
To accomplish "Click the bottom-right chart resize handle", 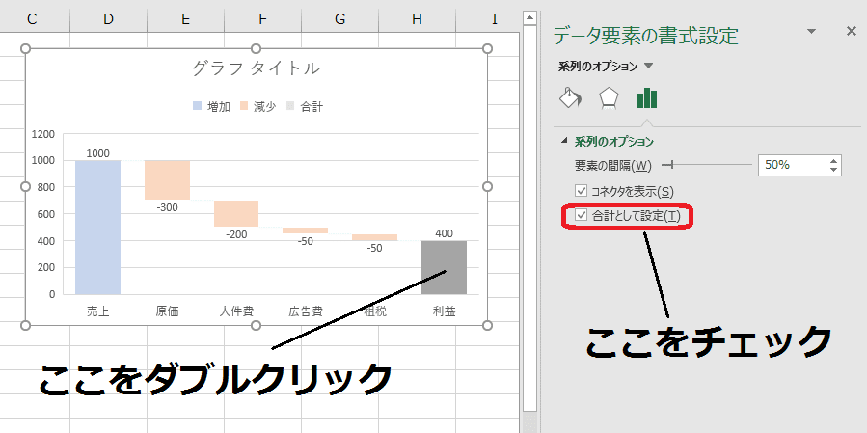I will [x=487, y=325].
